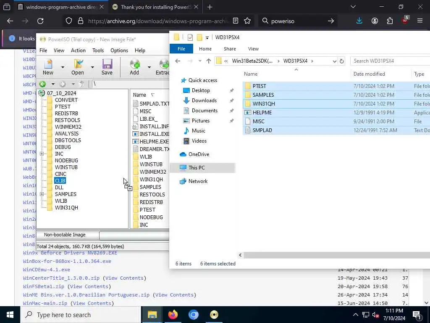The image size is (430, 323).
Task: Show hidden system tray icons
Action: pos(355,315)
